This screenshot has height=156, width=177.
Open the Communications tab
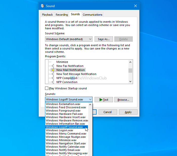pyautogui.click(x=93, y=15)
